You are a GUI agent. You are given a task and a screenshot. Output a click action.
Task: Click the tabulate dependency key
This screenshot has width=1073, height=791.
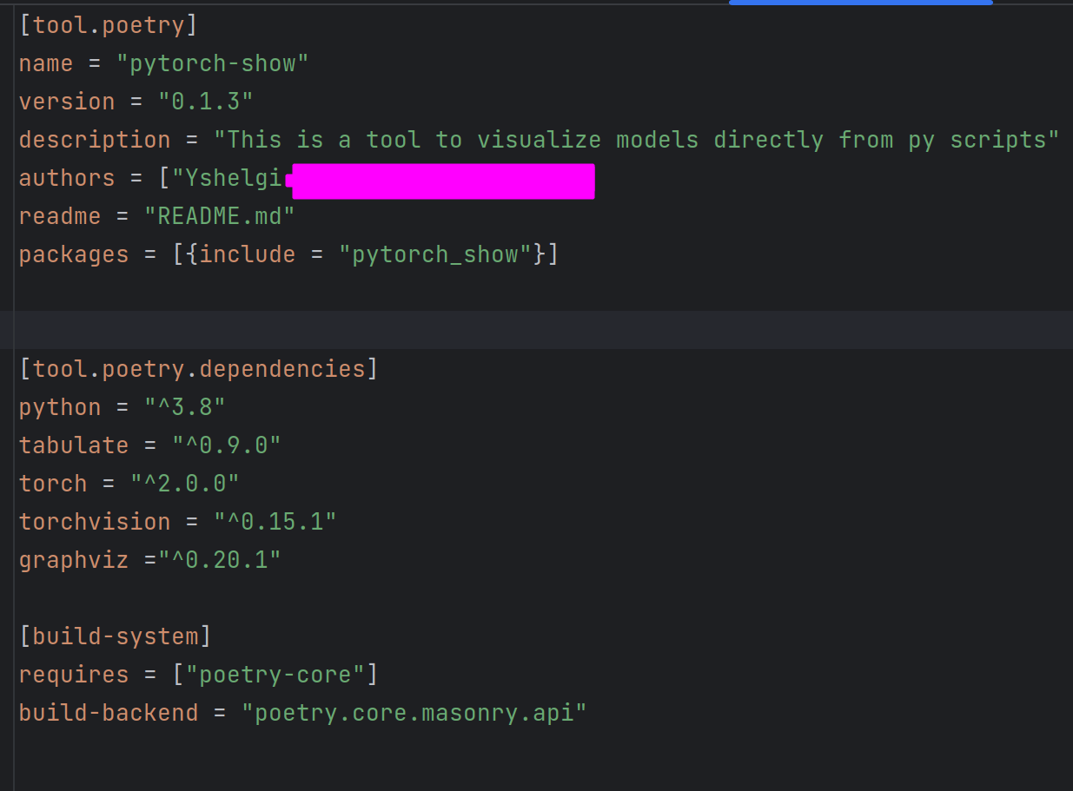click(74, 445)
